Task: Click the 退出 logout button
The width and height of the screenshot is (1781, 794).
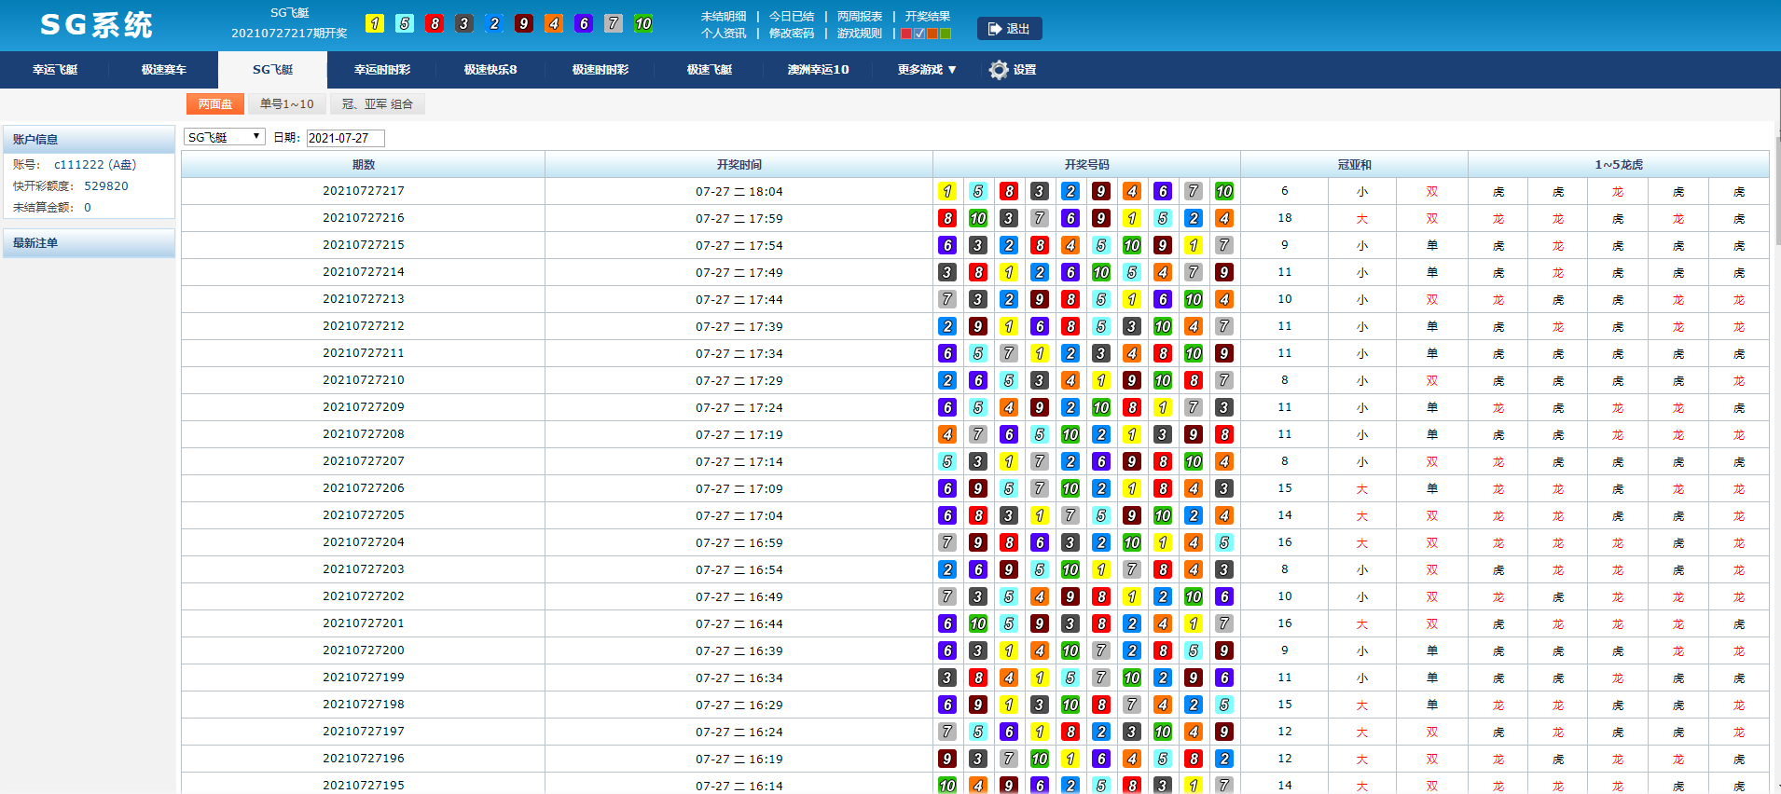Action: point(1009,29)
